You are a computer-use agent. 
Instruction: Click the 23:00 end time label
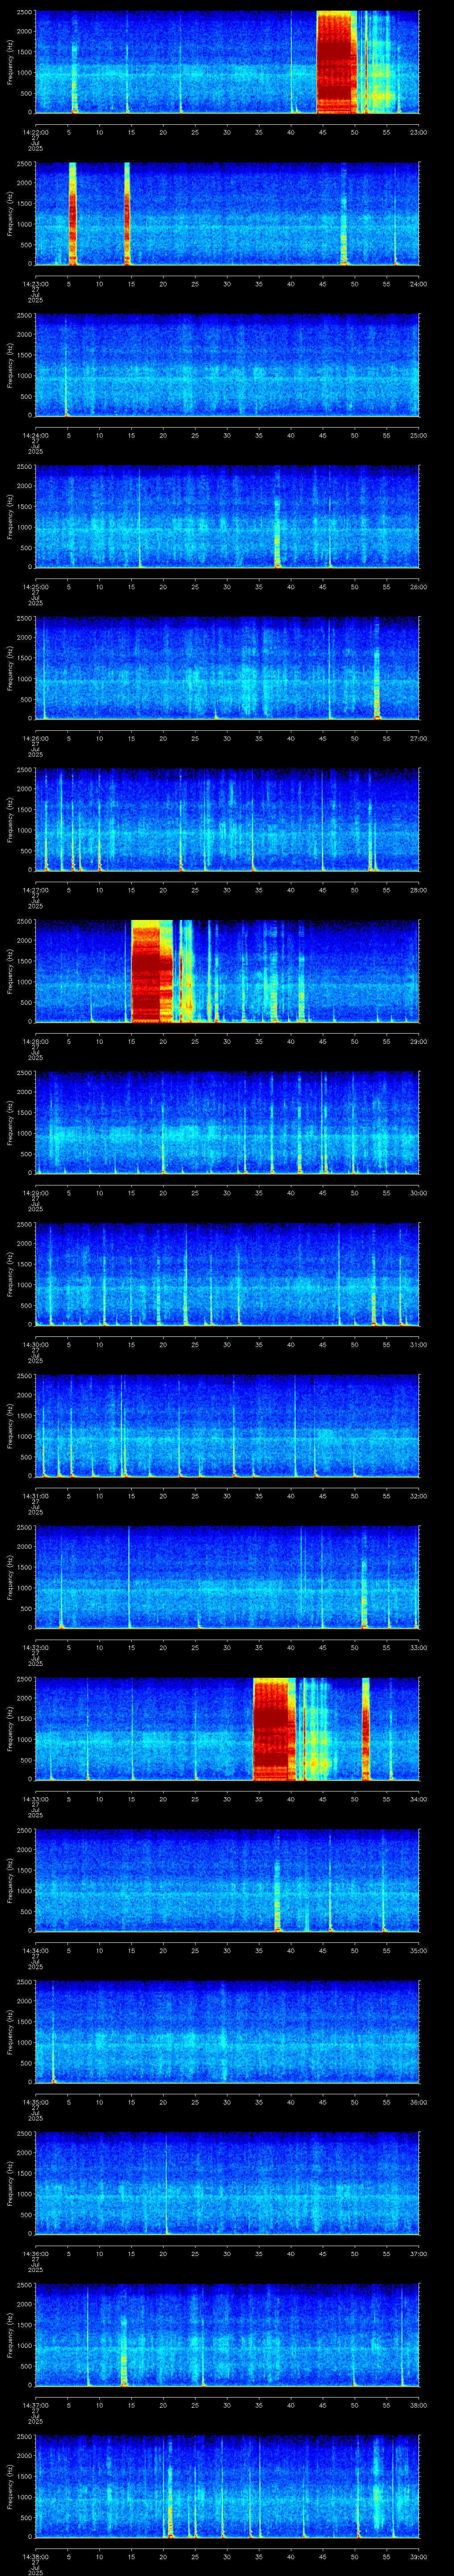coord(418,132)
